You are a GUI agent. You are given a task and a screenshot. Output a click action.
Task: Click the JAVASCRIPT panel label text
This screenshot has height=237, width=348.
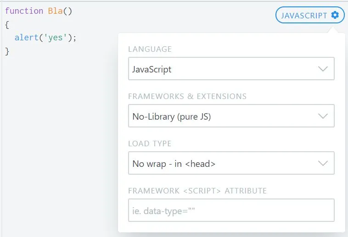pos(304,16)
